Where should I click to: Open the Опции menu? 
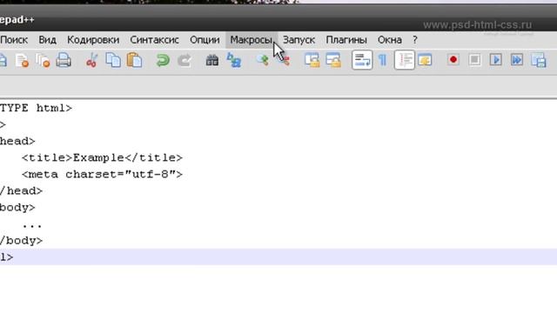205,40
